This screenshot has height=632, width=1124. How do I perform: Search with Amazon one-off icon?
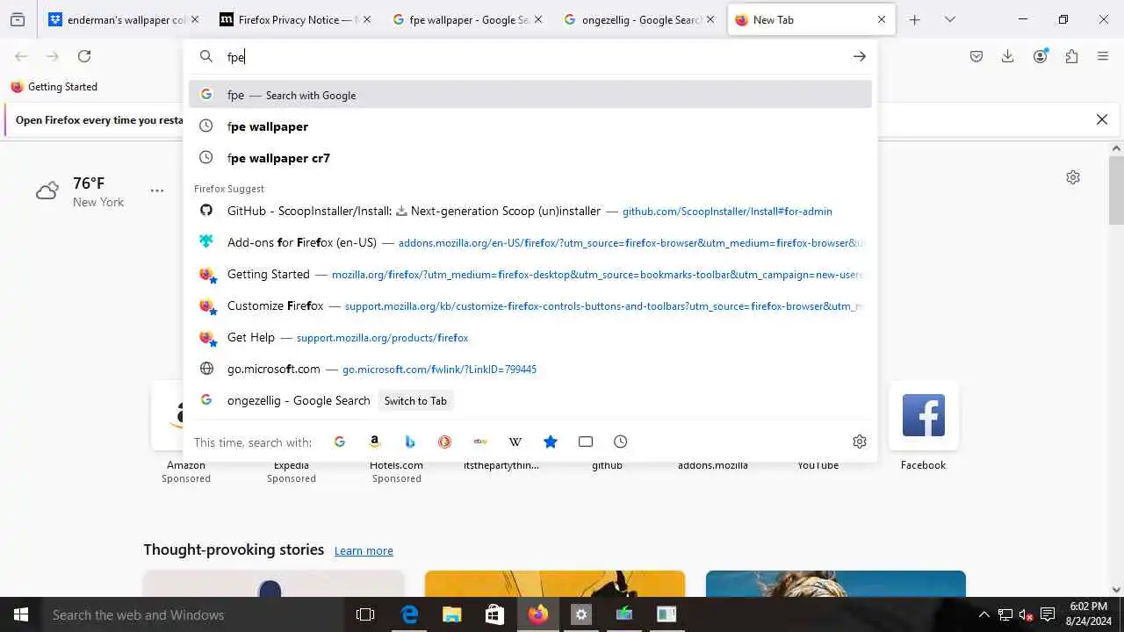coord(375,442)
